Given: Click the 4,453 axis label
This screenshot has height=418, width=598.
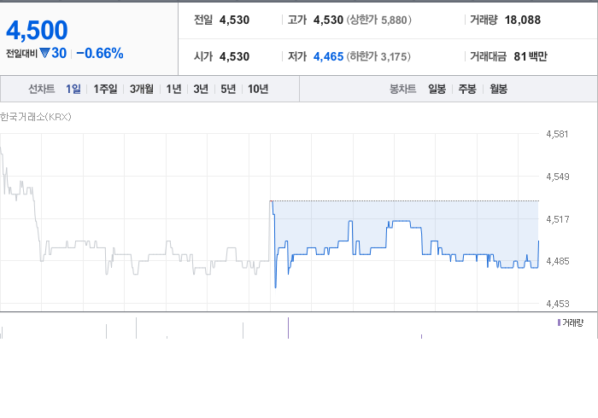Looking at the screenshot, I should pos(558,304).
